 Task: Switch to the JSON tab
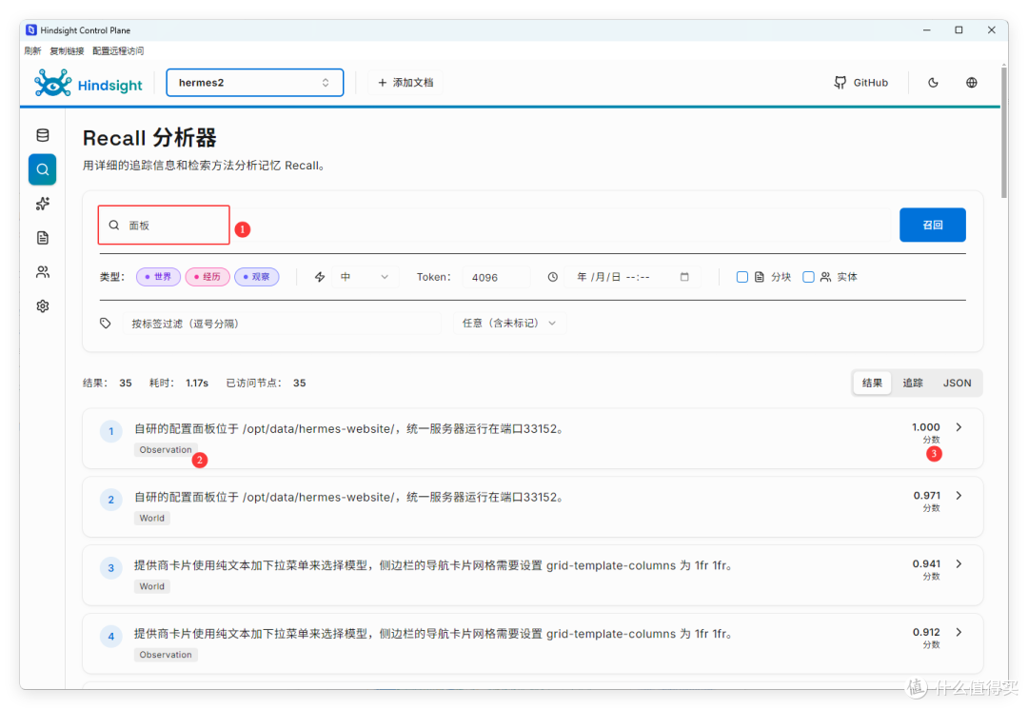coord(958,384)
